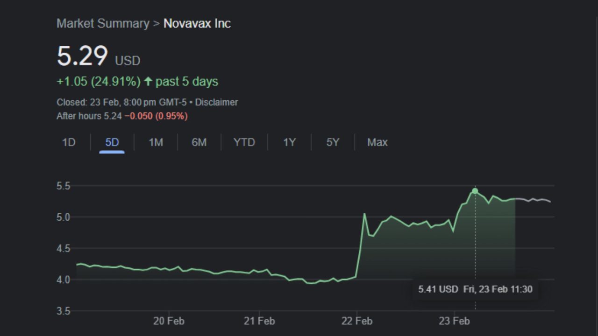
Task: Open the Market Summary breadcrumb link
Action: point(103,23)
